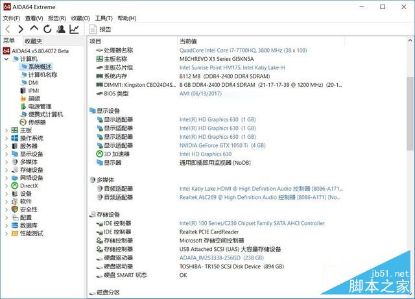This screenshot has height=299, width=415.
Task: Click the 显示器 monitor icon in list
Action: point(99,162)
